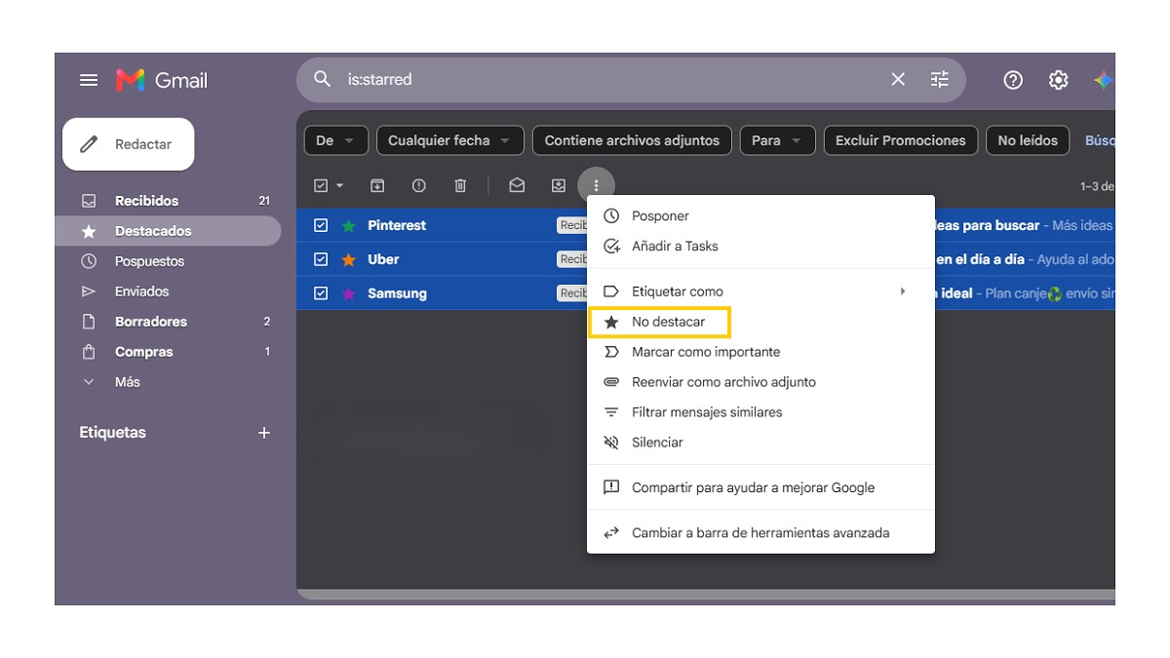
Task: Click purple star on Samsung email
Action: tap(348, 293)
